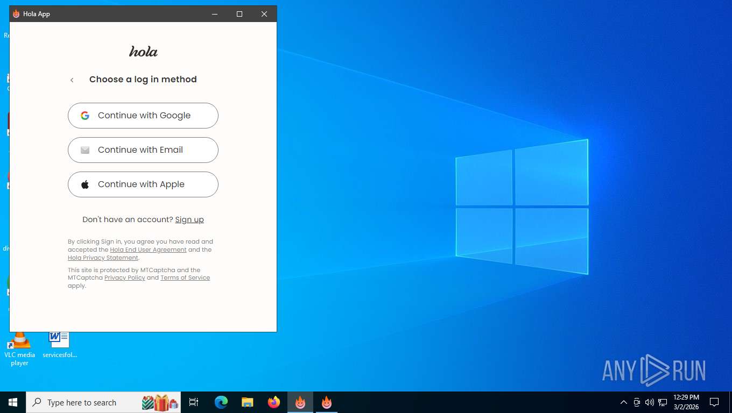
Task: Select the servicesfol Word document icon
Action: 59,345
